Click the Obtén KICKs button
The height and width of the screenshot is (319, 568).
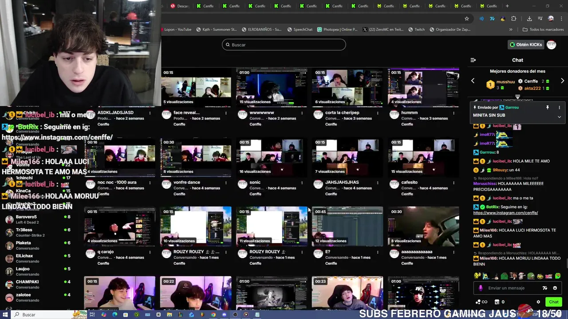(526, 45)
